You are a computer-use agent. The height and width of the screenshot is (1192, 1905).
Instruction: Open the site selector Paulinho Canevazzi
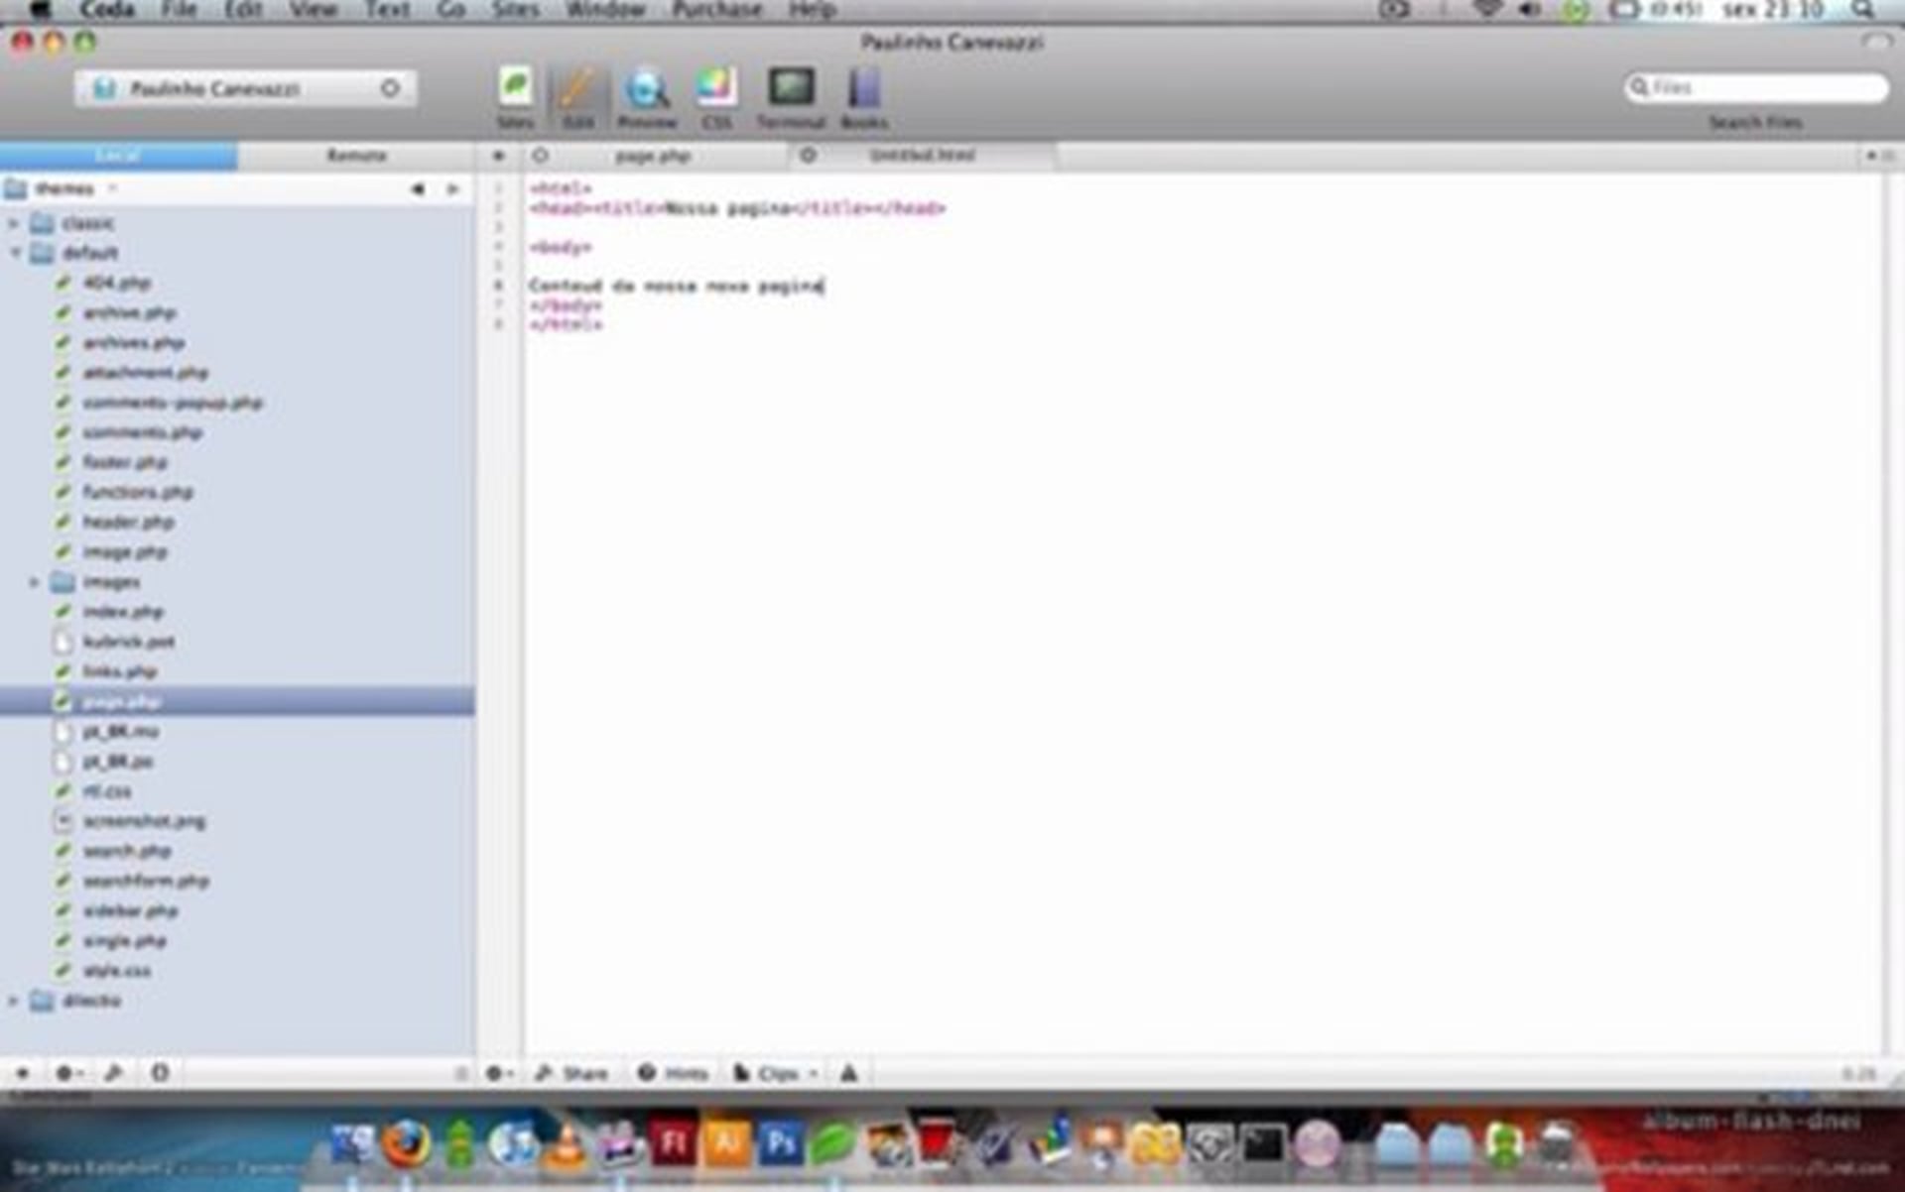(x=245, y=89)
